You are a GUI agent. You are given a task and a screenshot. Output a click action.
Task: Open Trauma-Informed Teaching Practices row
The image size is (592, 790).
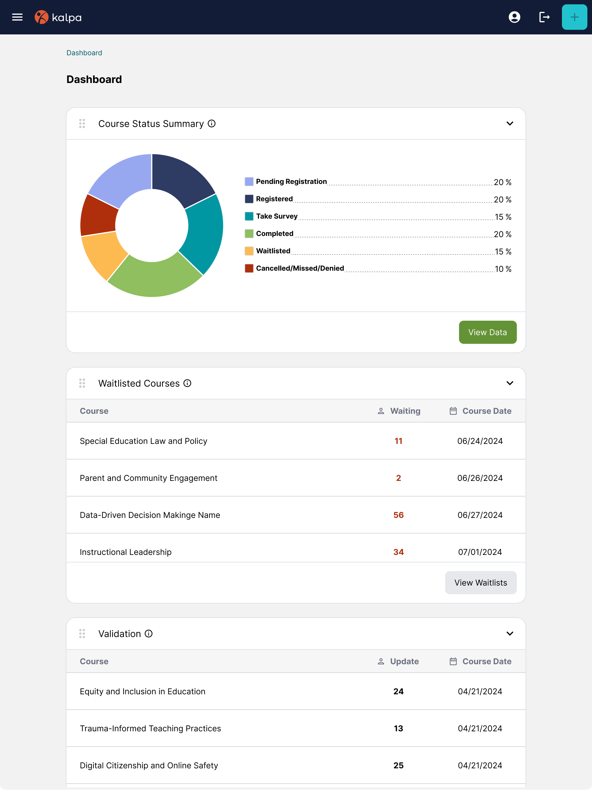pyautogui.click(x=296, y=728)
